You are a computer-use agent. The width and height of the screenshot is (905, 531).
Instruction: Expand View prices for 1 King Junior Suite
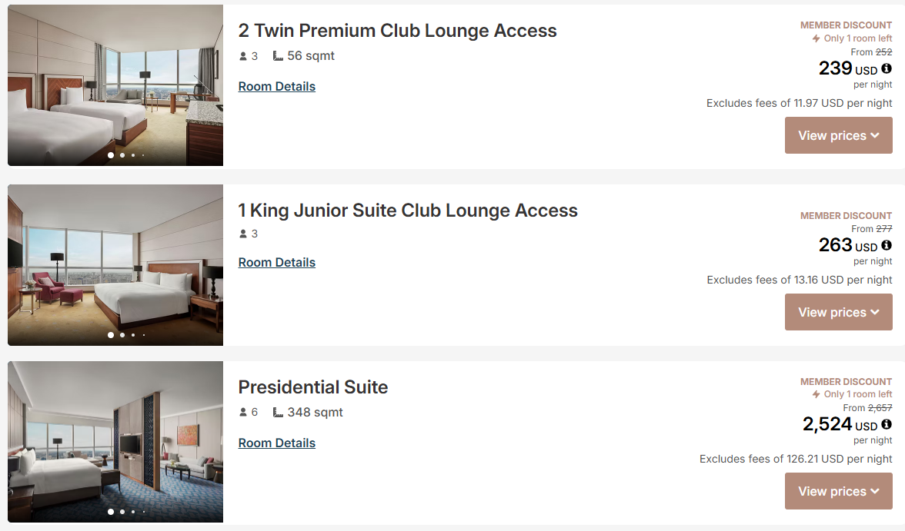pyautogui.click(x=838, y=312)
